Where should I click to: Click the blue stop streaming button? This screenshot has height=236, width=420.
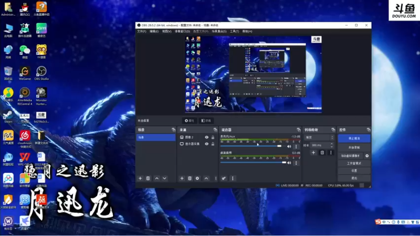(354, 138)
